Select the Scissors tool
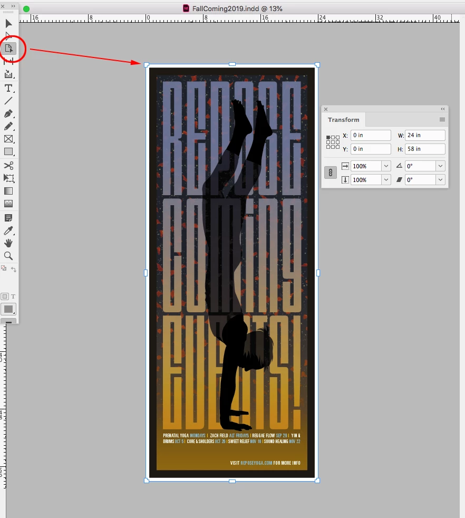The image size is (465, 518). (8, 166)
